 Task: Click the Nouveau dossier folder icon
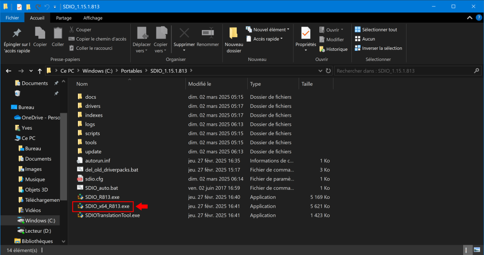[234, 33]
